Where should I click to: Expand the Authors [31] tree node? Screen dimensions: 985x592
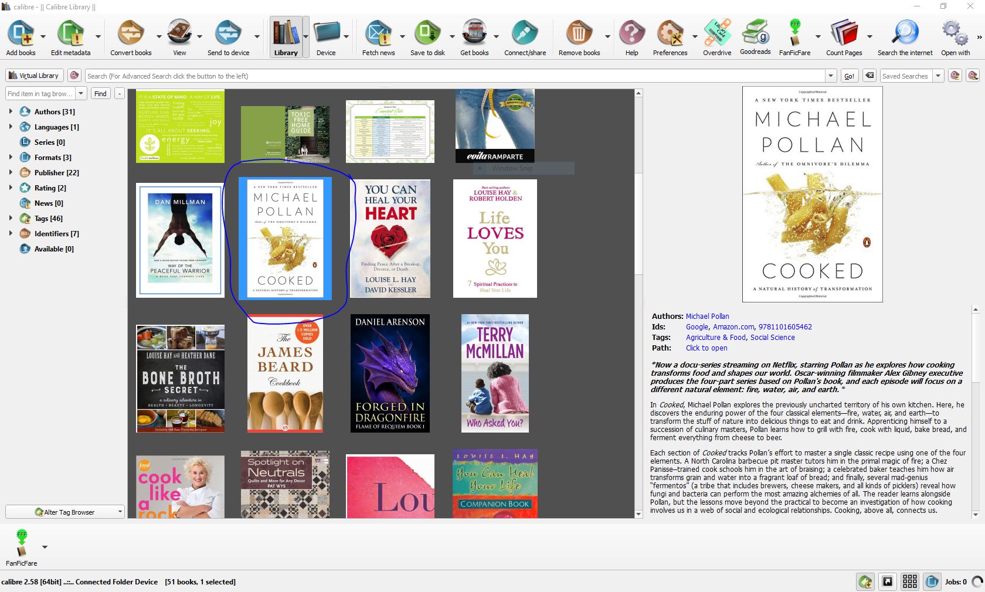10,111
